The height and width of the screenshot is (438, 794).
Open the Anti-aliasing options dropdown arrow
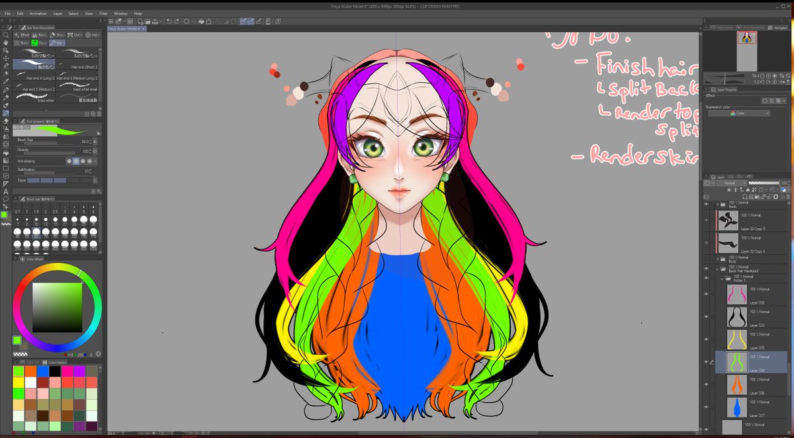coord(94,161)
